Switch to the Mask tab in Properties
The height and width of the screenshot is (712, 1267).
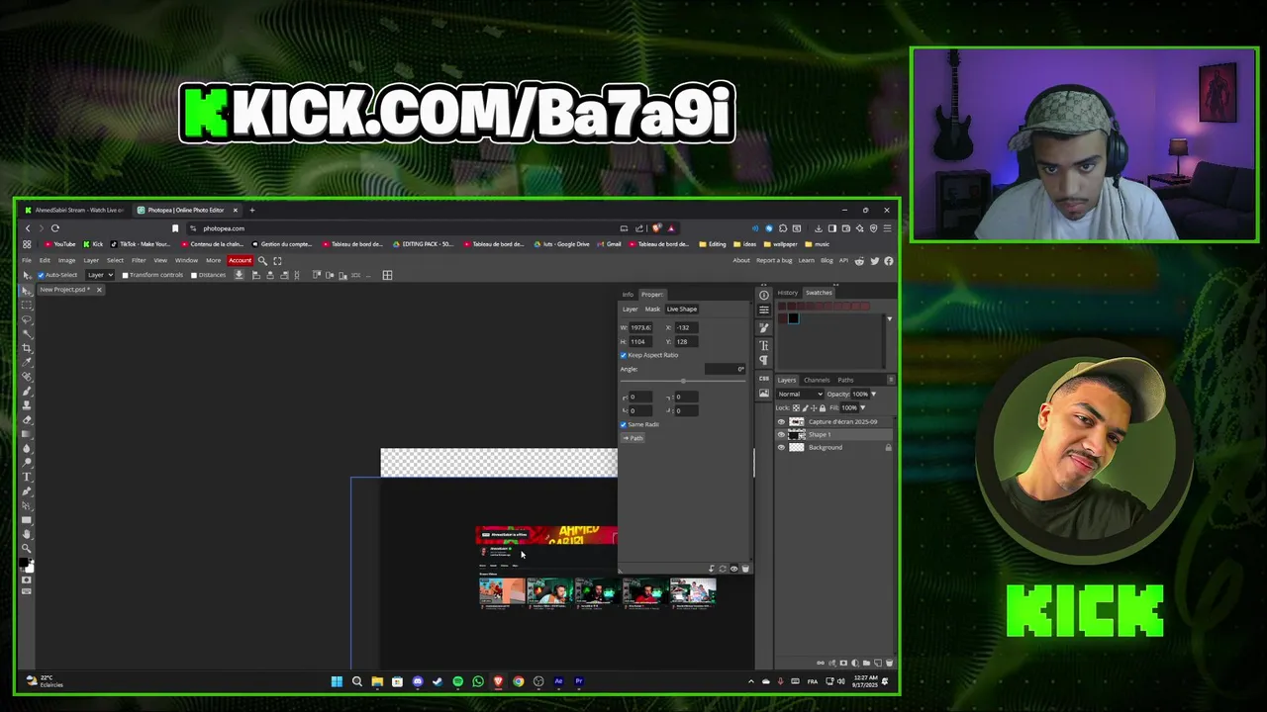point(652,309)
